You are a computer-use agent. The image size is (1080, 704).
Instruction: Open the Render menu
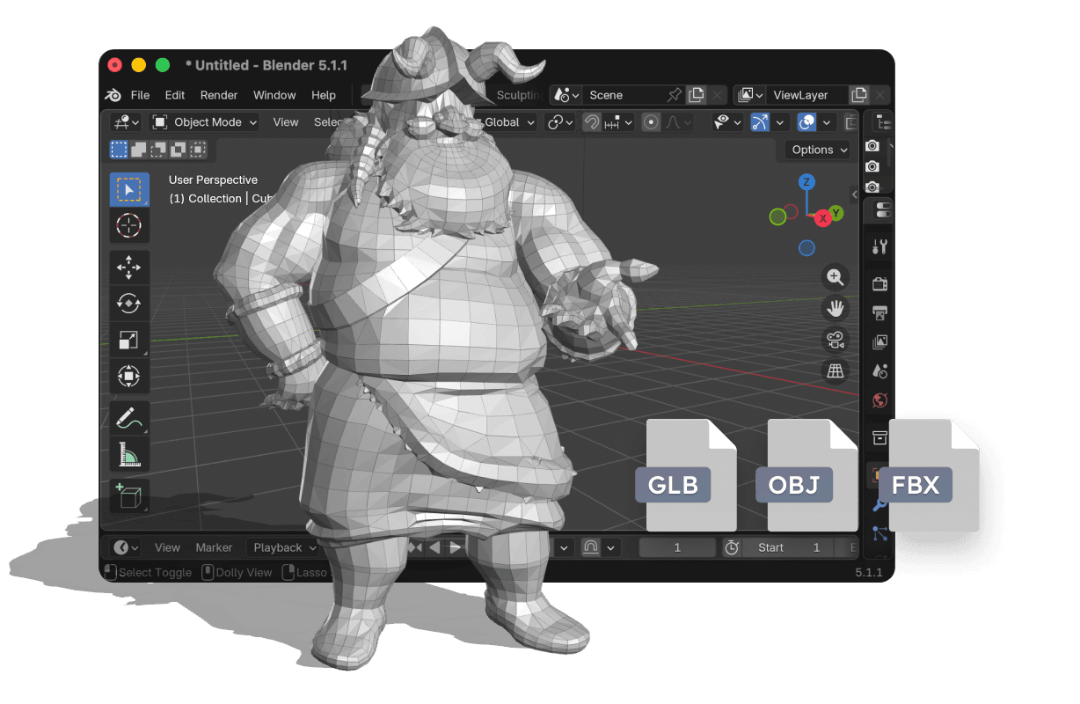(219, 95)
